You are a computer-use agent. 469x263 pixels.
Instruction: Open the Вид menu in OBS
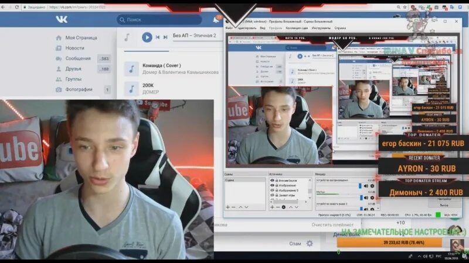(x=263, y=28)
